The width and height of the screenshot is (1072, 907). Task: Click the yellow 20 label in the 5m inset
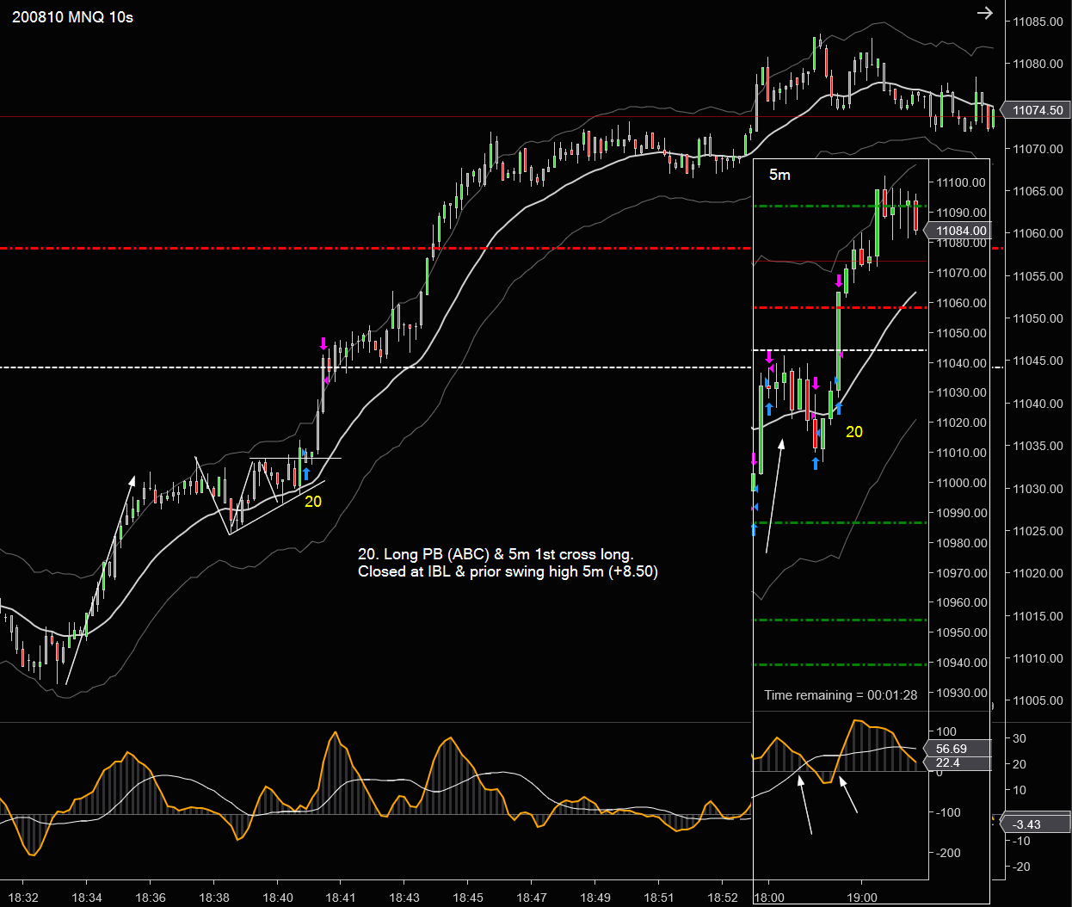tap(853, 432)
